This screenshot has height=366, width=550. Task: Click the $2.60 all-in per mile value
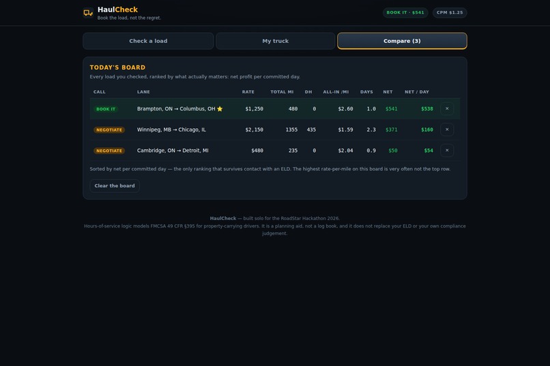point(345,109)
